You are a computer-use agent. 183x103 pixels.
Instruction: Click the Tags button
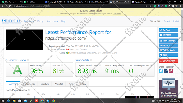168,55
